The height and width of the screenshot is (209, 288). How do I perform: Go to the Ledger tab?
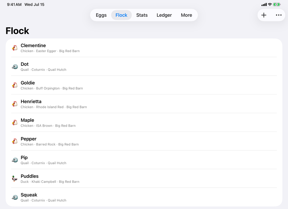point(164,15)
